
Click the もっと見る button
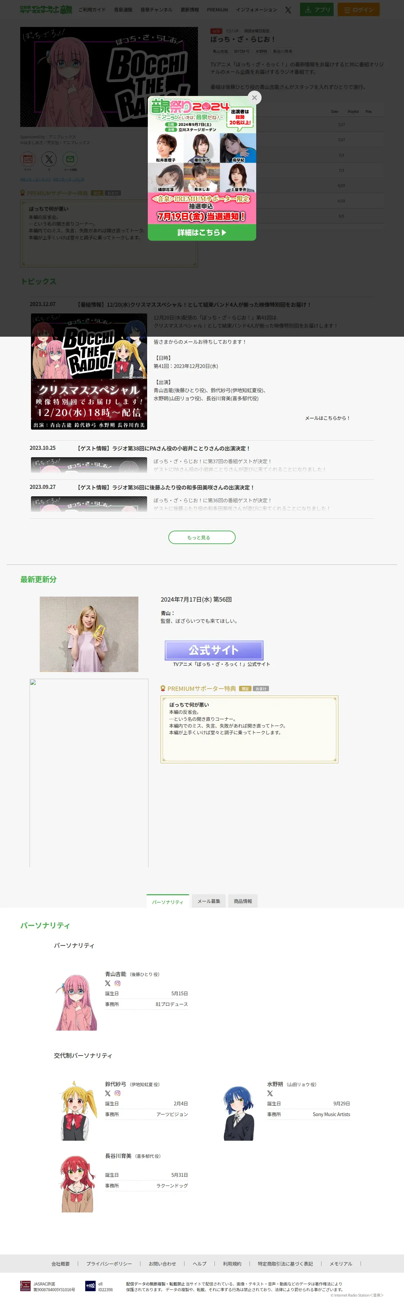click(202, 537)
